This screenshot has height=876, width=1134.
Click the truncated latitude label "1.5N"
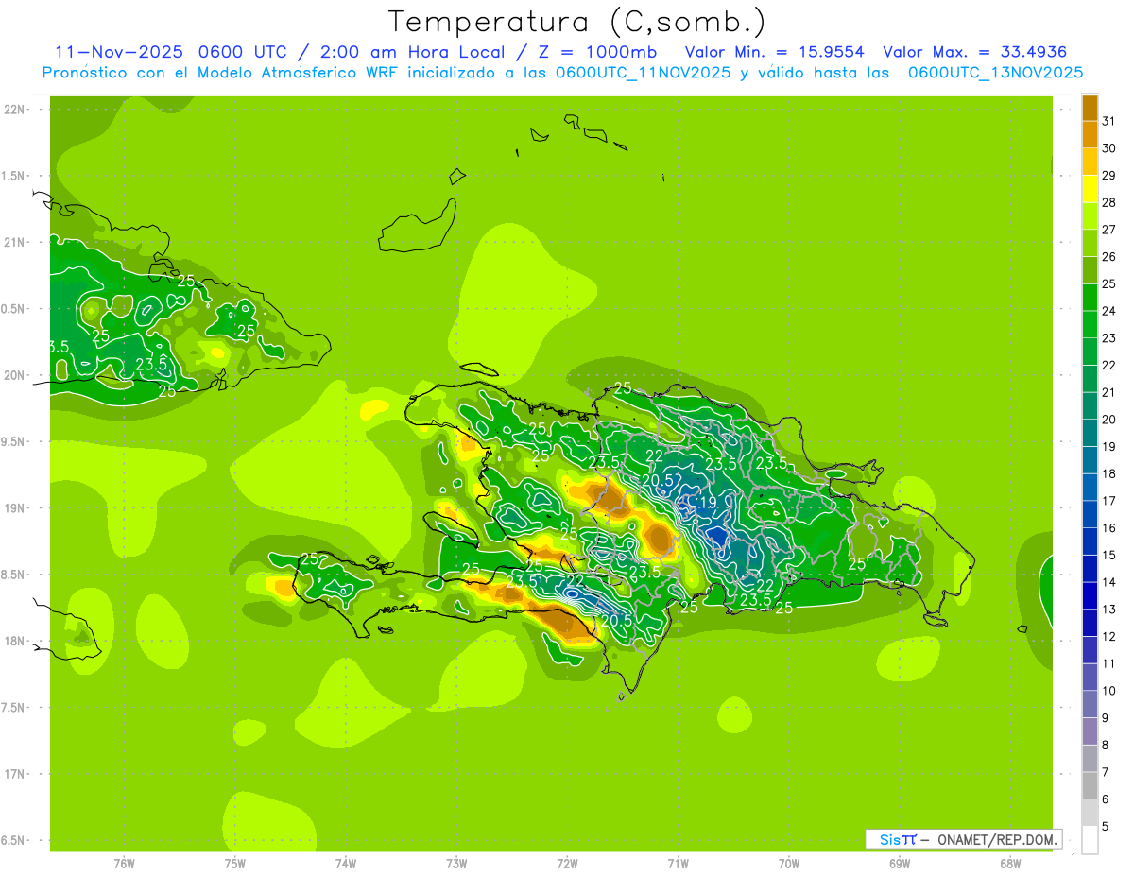(12, 177)
